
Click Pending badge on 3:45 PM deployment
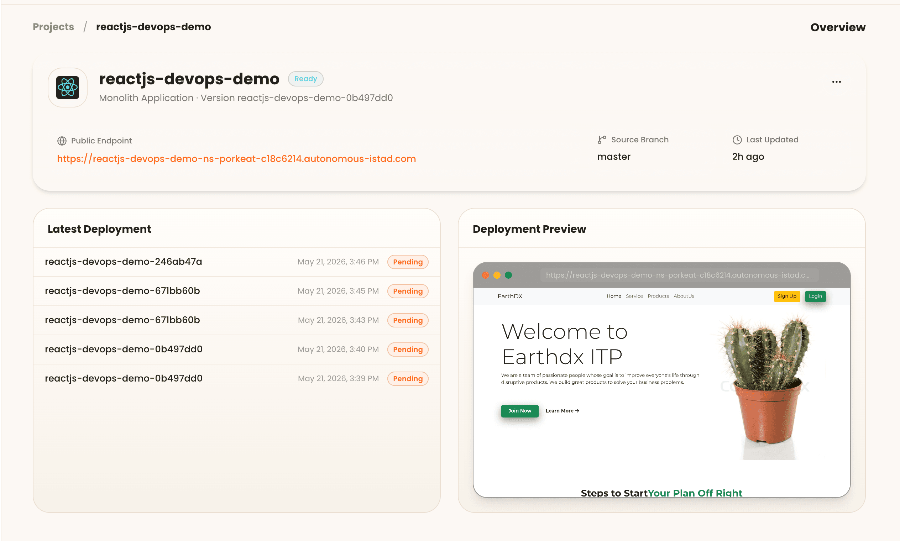pos(408,291)
